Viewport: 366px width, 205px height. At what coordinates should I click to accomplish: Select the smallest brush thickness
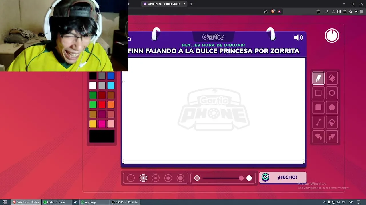[x=131, y=178]
